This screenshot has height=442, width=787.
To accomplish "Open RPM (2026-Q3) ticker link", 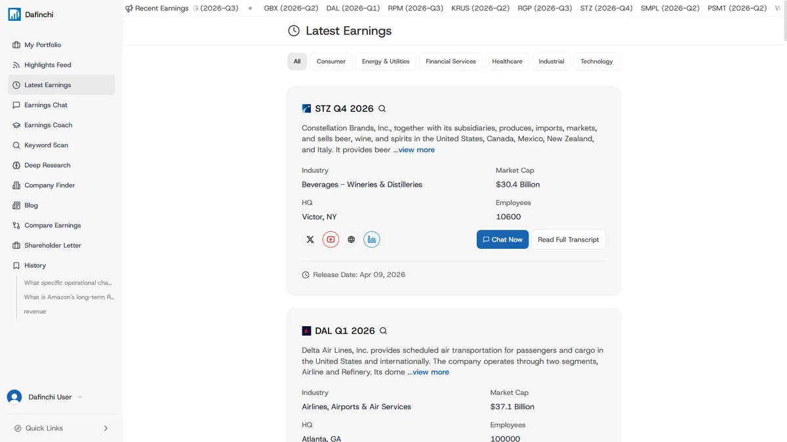I will coord(416,9).
